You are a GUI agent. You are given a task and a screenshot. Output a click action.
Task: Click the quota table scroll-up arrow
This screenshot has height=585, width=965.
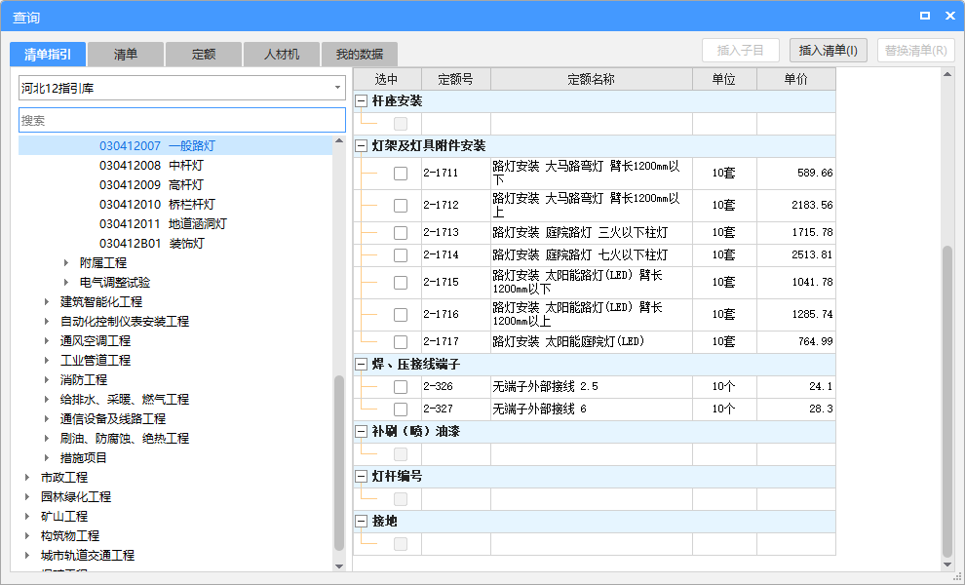[x=947, y=74]
